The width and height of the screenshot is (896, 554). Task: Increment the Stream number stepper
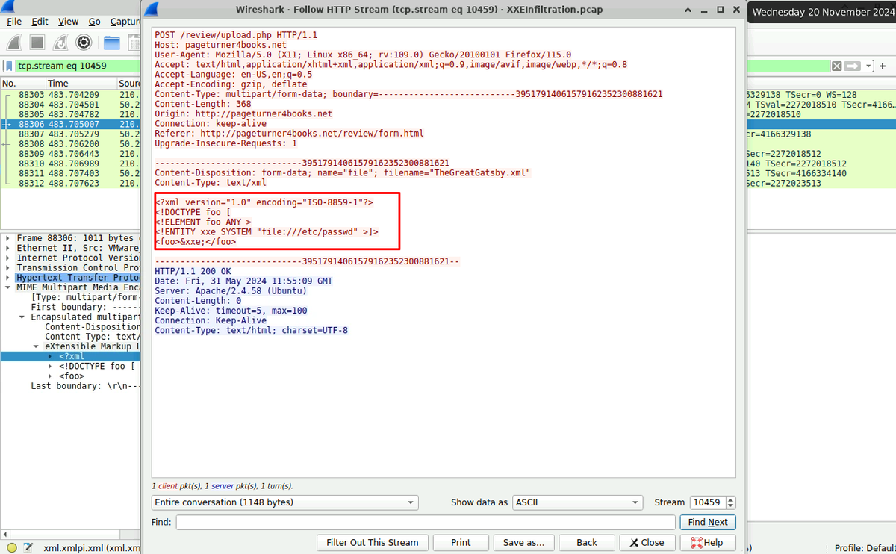(730, 499)
